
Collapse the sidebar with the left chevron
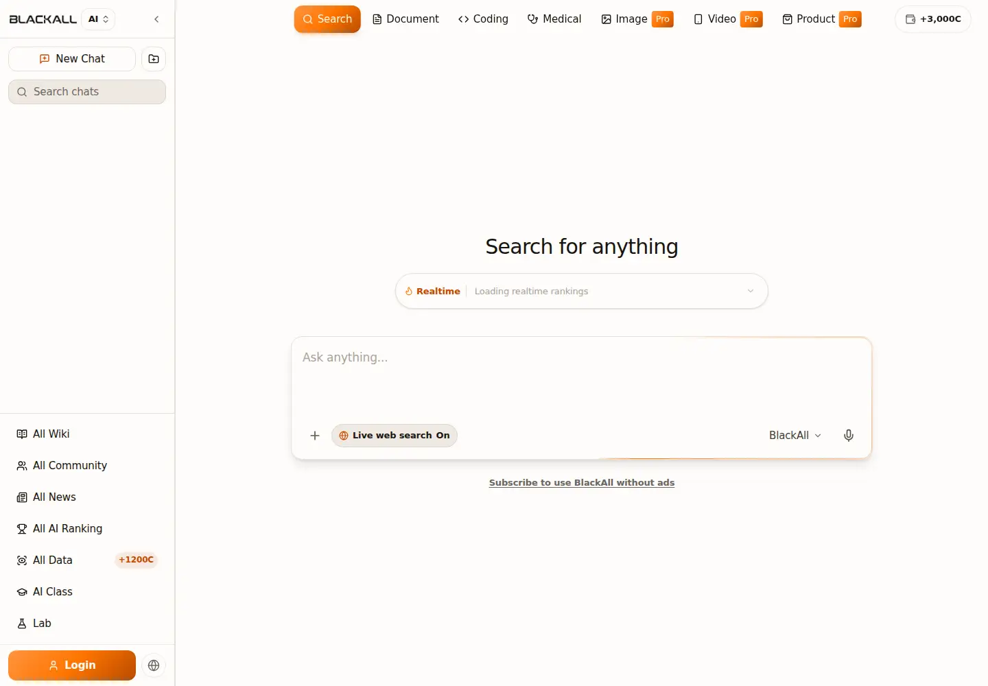click(156, 19)
